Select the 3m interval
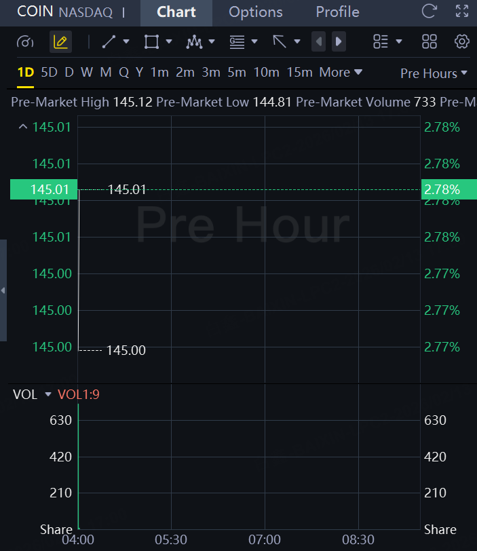477x551 pixels. 211,73
